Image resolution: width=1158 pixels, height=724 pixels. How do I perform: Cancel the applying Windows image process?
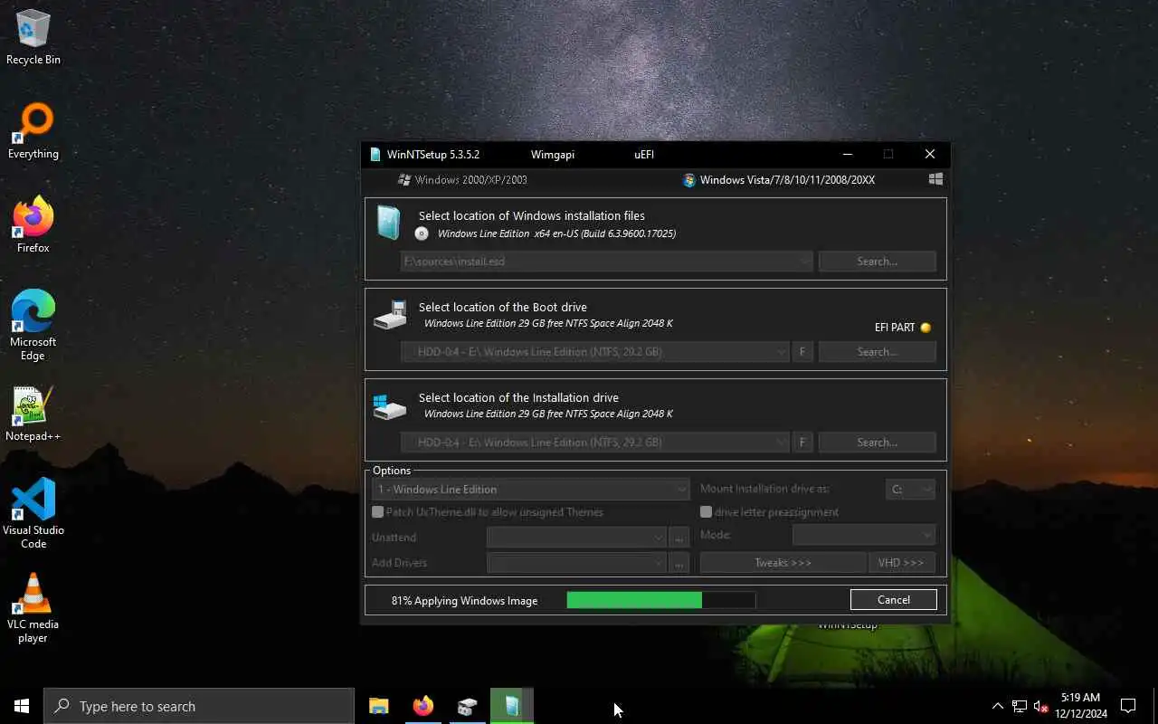click(x=894, y=600)
